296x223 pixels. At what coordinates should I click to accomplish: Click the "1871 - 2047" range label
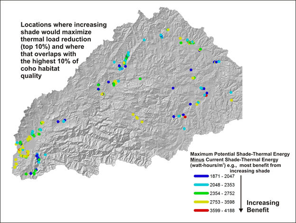(x=222, y=176)
